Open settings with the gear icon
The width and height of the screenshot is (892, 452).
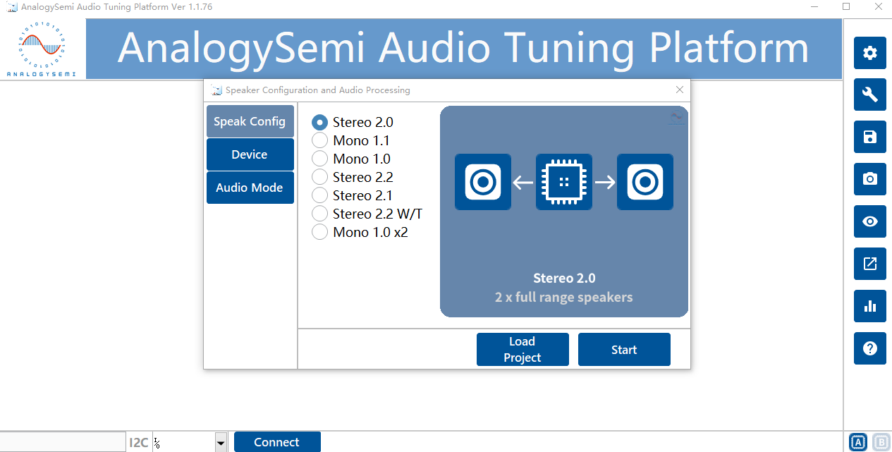pyautogui.click(x=869, y=53)
